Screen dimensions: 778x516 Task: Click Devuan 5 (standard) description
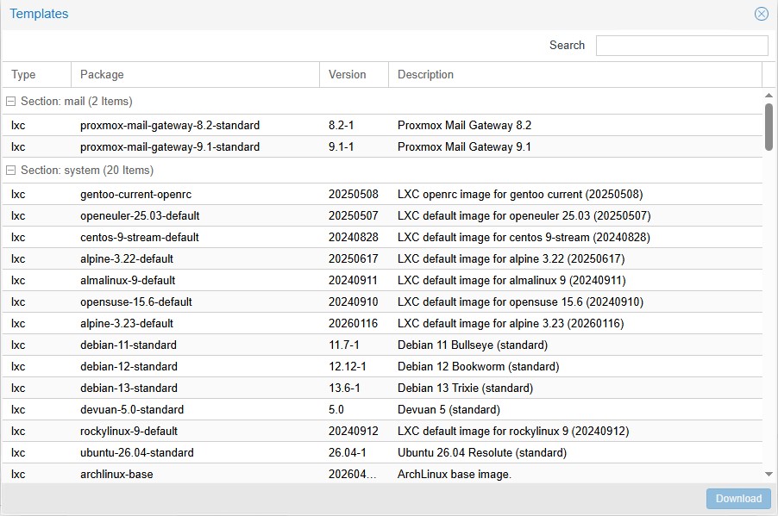pos(449,410)
